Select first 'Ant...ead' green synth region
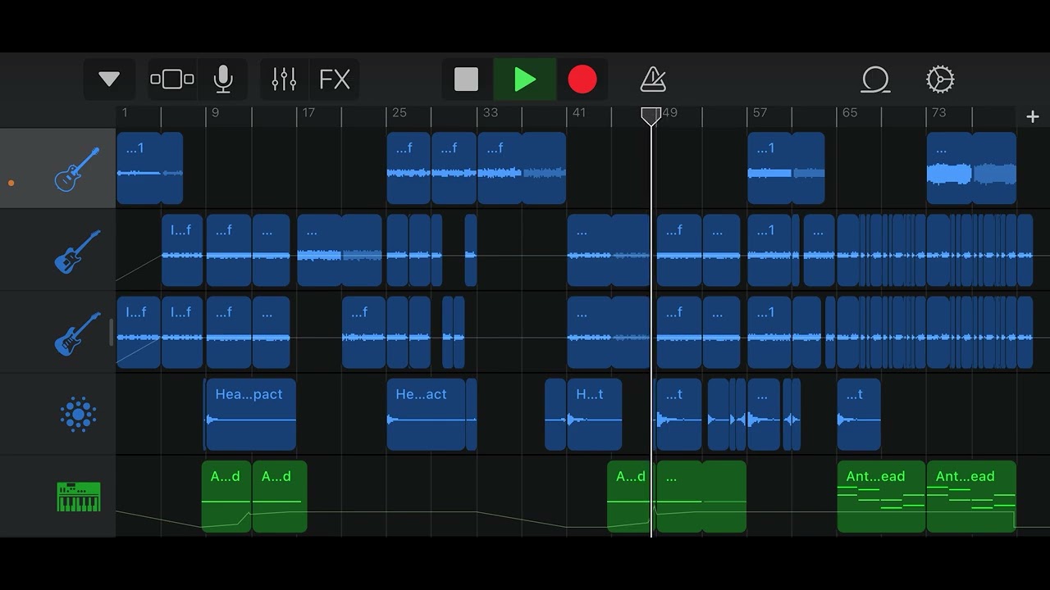Screen dimensions: 1050x590 881,497
